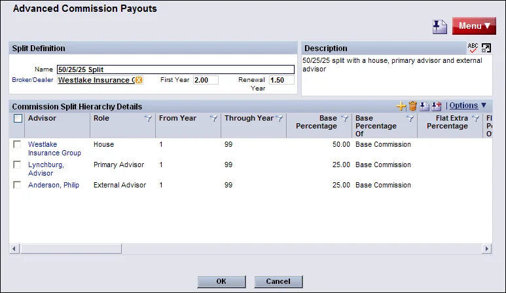
Task: Open the red Menu dropdown
Action: 474,26
